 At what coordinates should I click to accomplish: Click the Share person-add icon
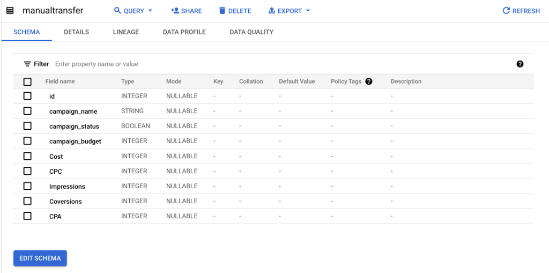(x=175, y=11)
